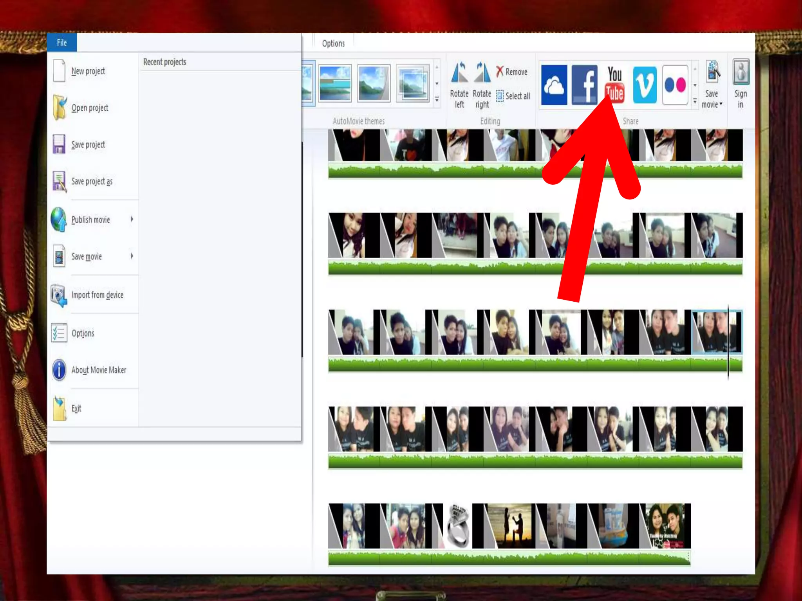The image size is (802, 601).
Task: Open the File tab
Action: [62, 43]
